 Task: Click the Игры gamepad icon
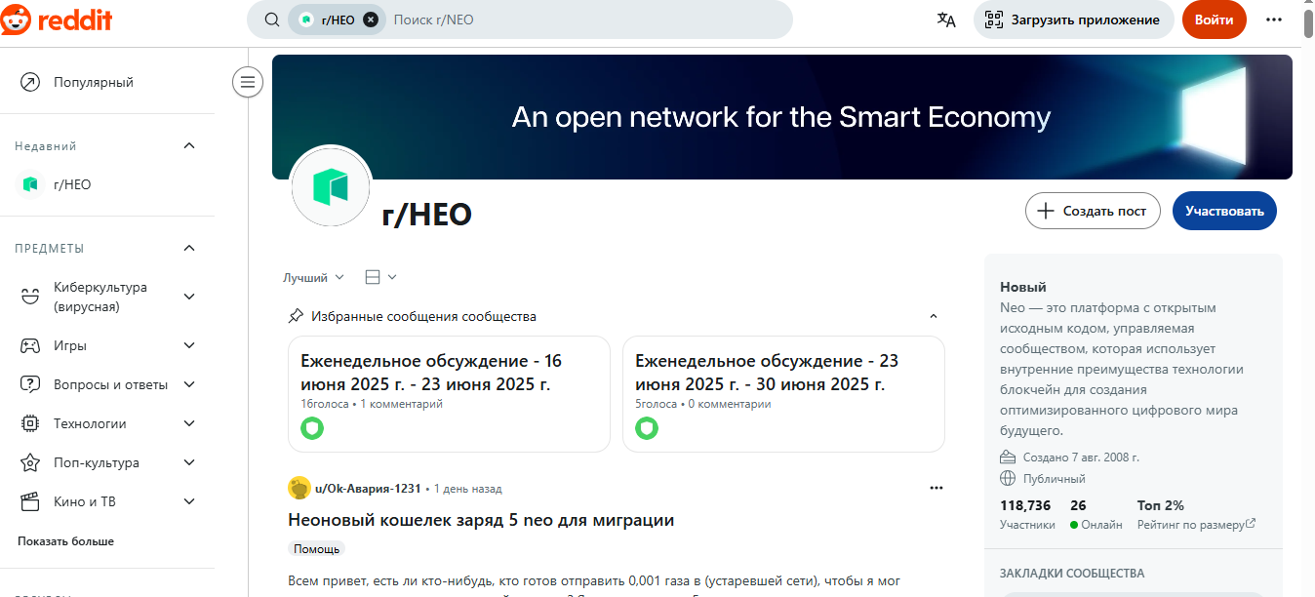(x=30, y=345)
